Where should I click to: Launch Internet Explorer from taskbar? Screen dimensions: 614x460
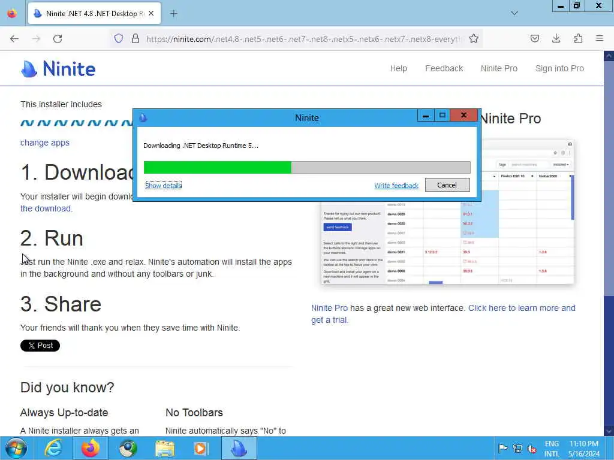(x=53, y=448)
